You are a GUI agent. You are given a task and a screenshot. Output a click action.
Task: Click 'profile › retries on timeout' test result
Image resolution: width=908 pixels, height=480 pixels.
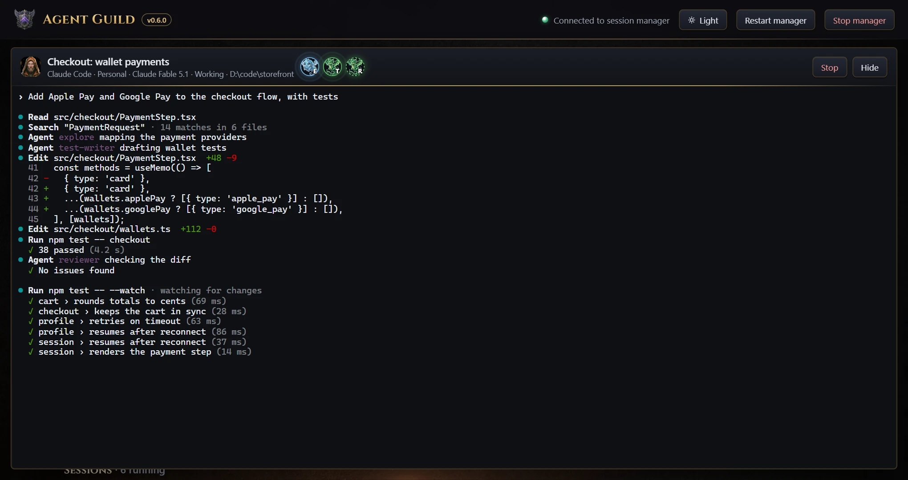[x=124, y=321]
